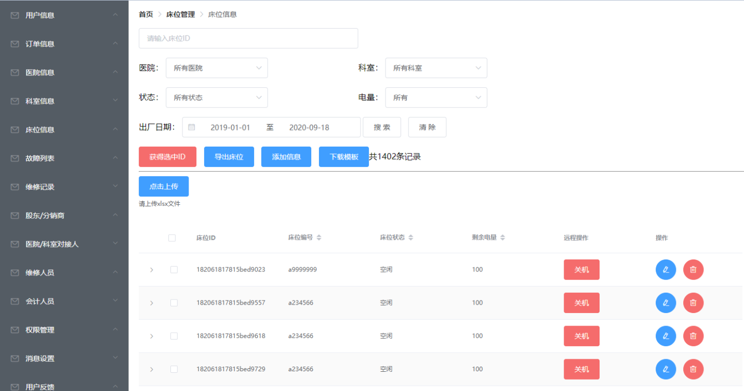Image resolution: width=744 pixels, height=391 pixels.
Task: Click the delete icon for bed 182061817815bed9023
Action: pos(693,269)
